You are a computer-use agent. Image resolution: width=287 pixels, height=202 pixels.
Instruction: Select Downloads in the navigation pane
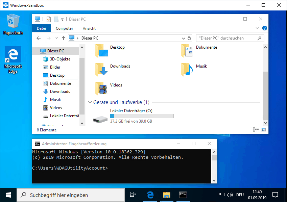coord(60,91)
